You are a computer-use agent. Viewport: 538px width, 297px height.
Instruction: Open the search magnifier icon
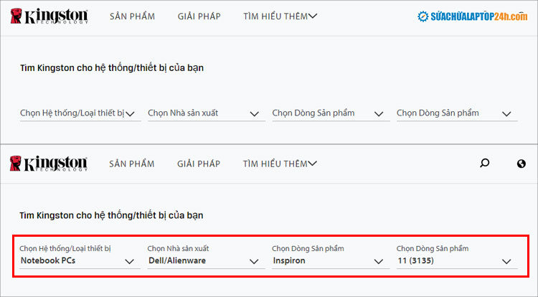(484, 164)
